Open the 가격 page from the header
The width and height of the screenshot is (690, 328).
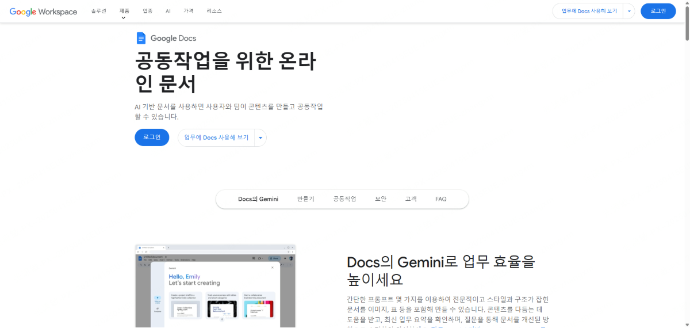(189, 11)
